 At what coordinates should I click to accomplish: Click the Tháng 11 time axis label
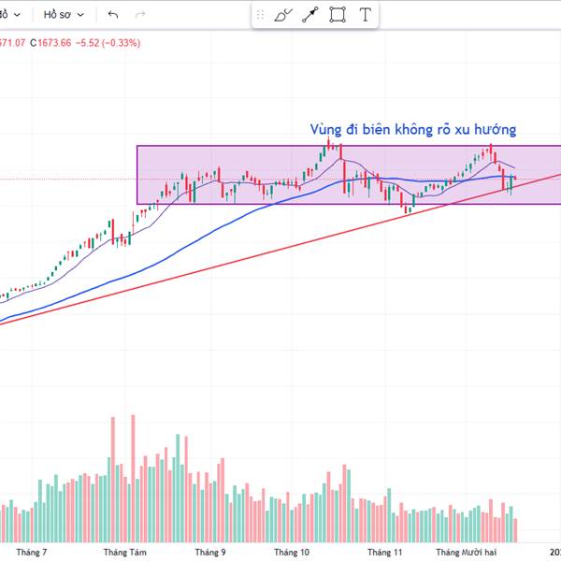click(x=384, y=553)
